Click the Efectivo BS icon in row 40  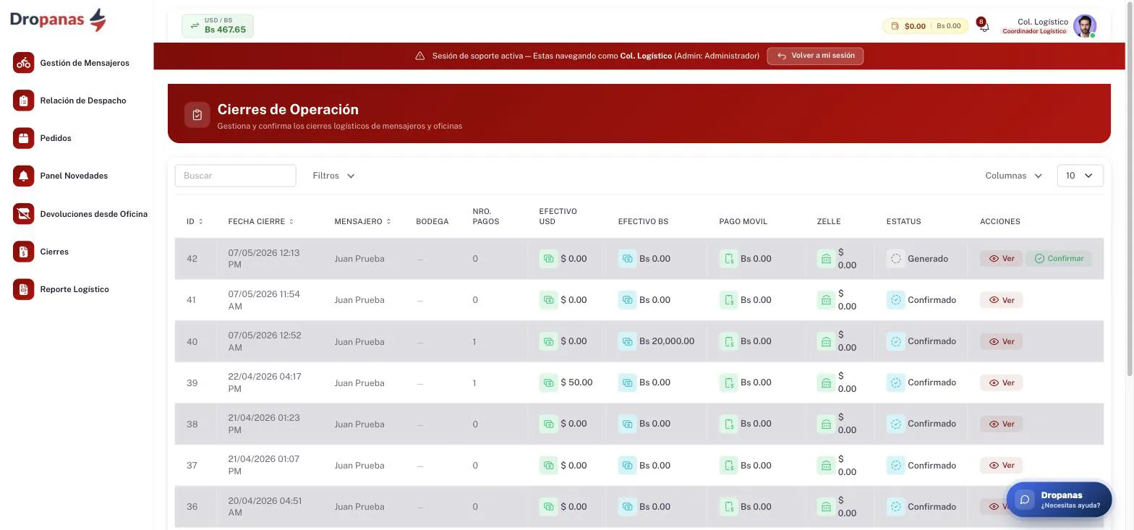tap(627, 341)
